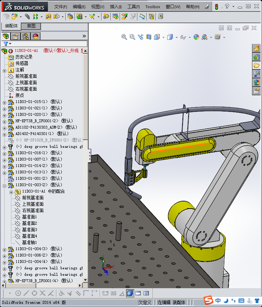
Task: Click the Clearance Verification warning icon
Action: (151, 16)
